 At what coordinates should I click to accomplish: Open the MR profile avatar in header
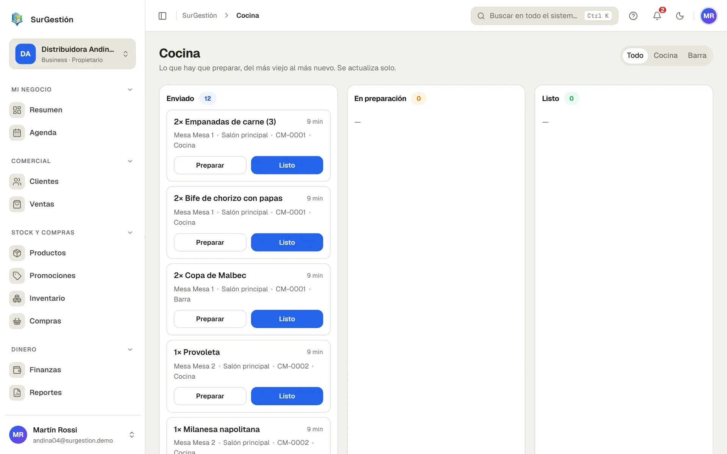(708, 16)
